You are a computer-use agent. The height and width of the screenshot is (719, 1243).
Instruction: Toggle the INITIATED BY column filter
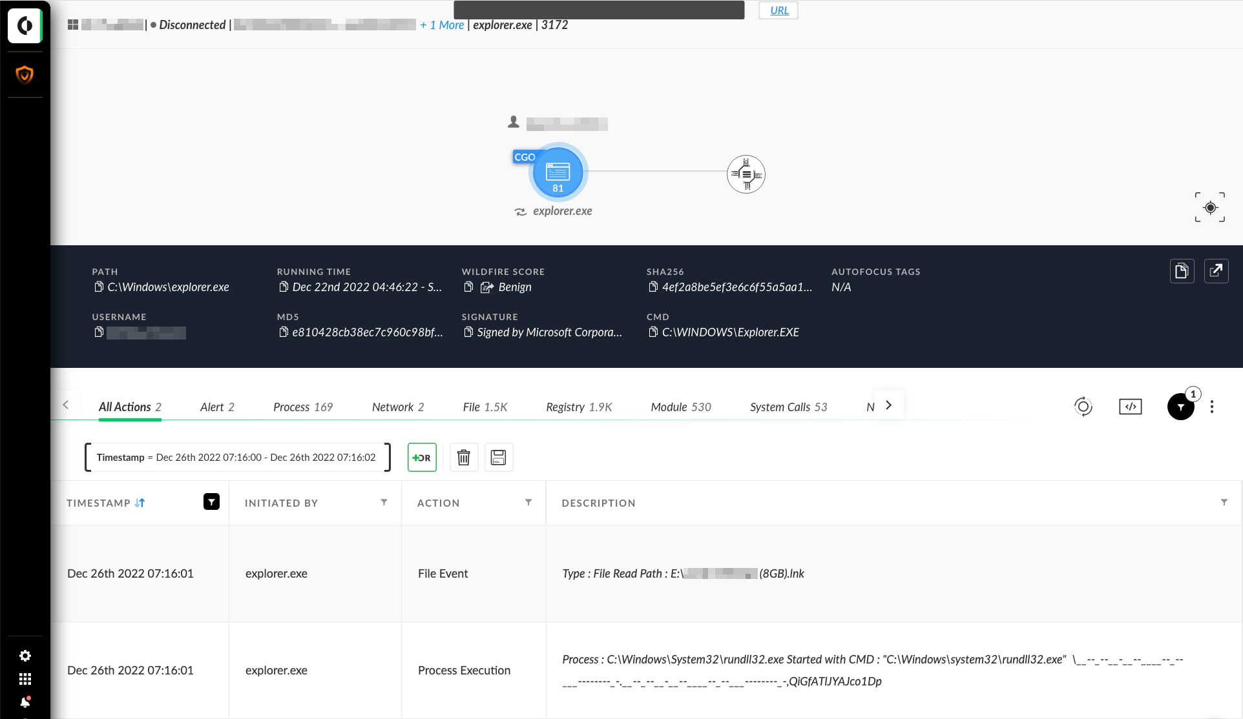pyautogui.click(x=384, y=502)
